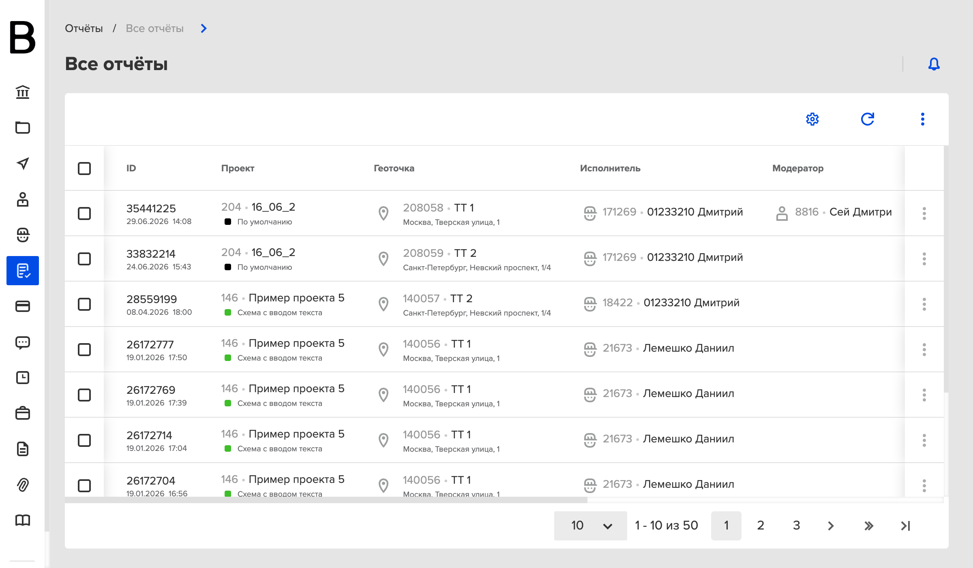Screen dimensions: 973x568
Task: Open the bank building sidebar icon
Action: [23, 92]
